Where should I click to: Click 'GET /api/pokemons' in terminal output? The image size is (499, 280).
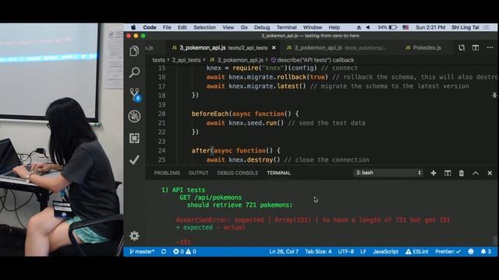tap(211, 198)
